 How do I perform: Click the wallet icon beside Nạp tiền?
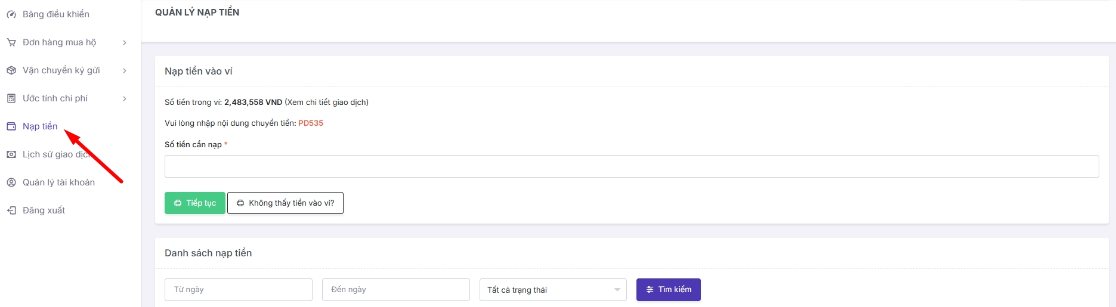coord(11,126)
